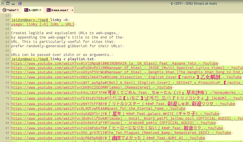Switch to the *ielm* tab
Image resolution: width=243 pixels, height=142 pixels.
pos(12,10)
